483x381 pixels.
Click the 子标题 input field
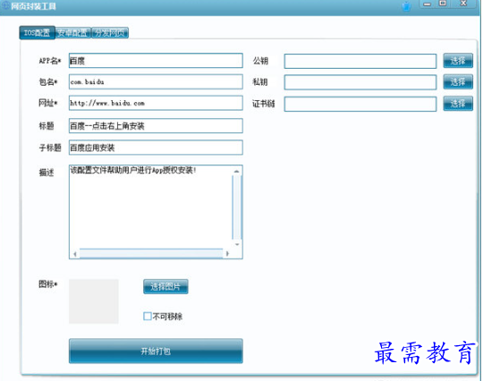156,148
